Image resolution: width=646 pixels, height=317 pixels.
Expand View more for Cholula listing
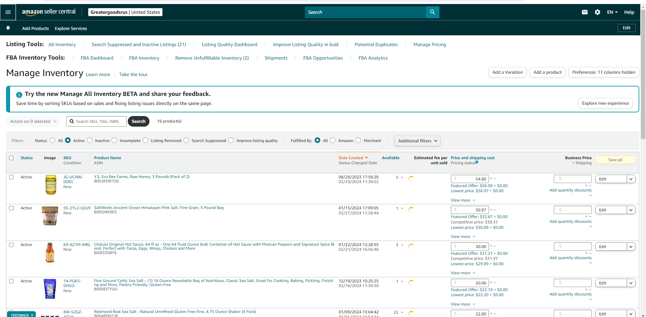463,273
